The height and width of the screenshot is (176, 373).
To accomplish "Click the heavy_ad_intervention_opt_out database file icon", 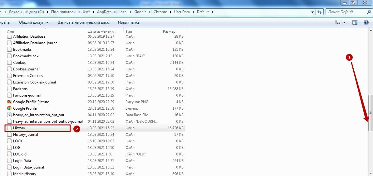I will [x=9, y=115].
